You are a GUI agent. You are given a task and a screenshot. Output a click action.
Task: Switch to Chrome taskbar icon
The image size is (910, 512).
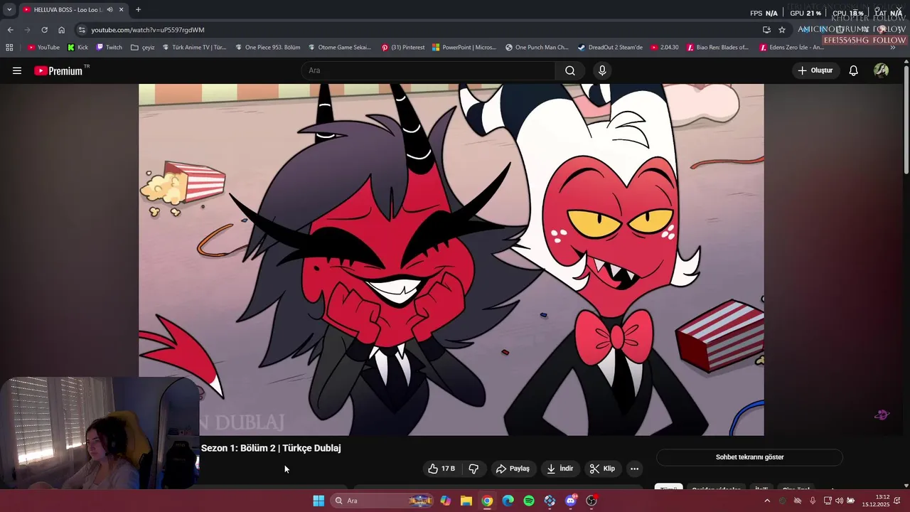pos(487,501)
